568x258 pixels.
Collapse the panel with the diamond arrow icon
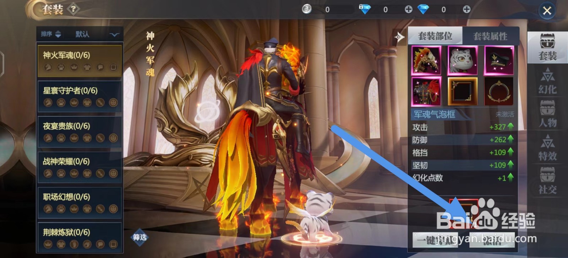click(399, 37)
